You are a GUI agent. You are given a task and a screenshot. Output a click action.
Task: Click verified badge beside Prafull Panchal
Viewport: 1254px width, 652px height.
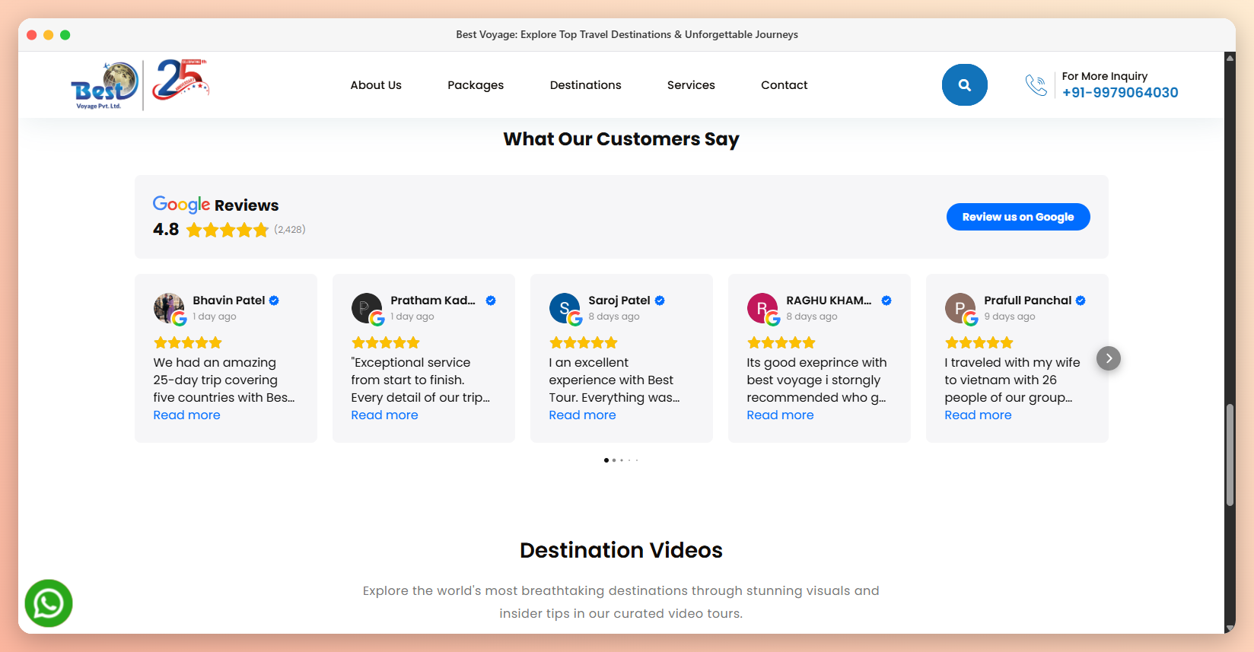(1081, 301)
